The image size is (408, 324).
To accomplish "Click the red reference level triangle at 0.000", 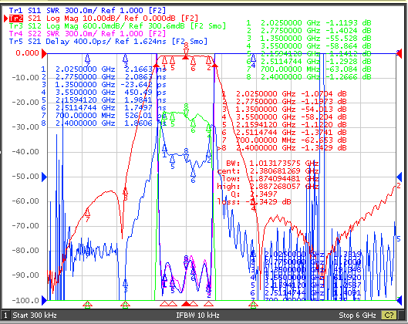I will [44, 53].
